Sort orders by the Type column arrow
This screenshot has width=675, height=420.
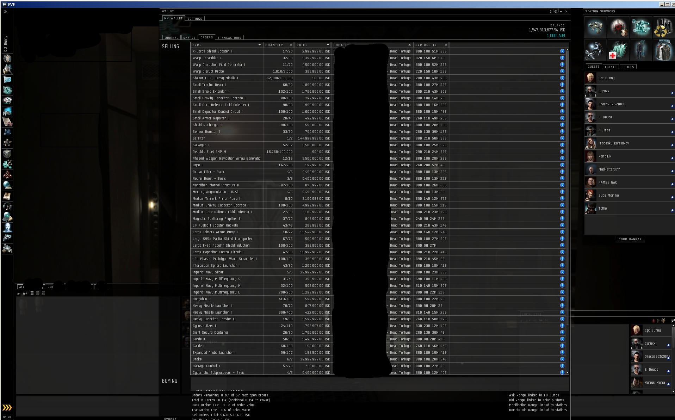[260, 45]
